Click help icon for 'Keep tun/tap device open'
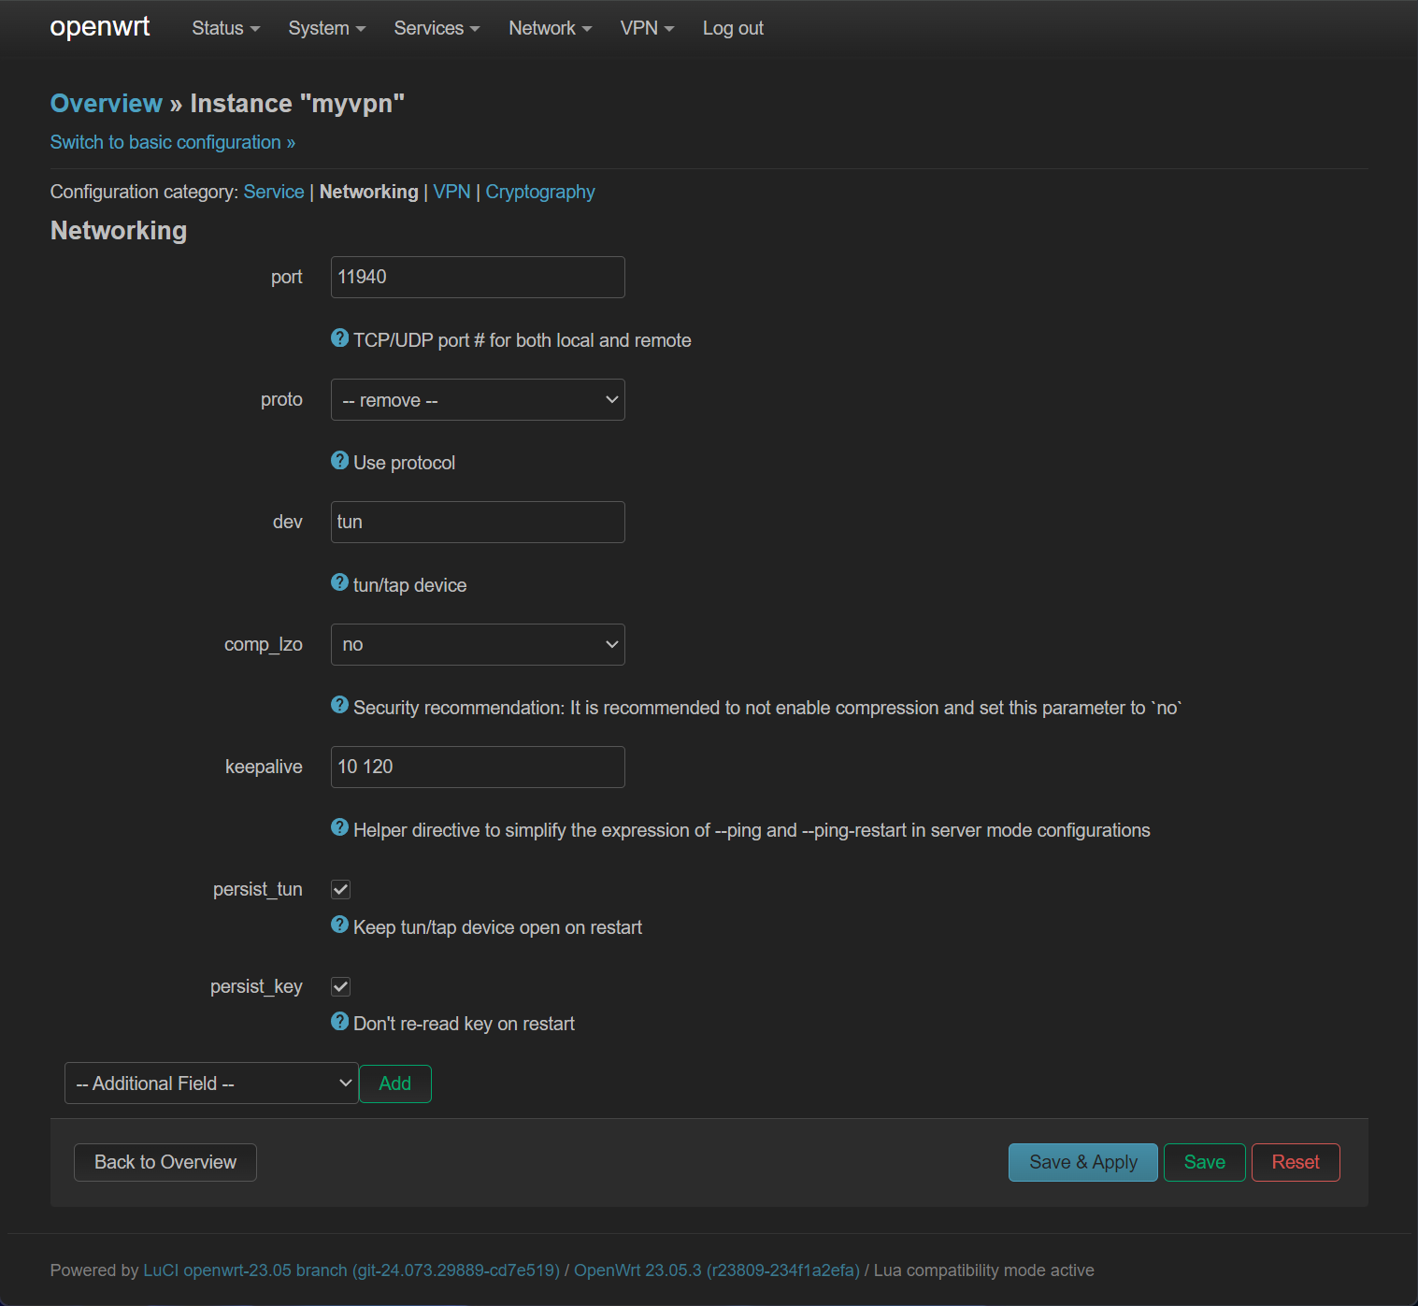The image size is (1418, 1306). pos(339,926)
